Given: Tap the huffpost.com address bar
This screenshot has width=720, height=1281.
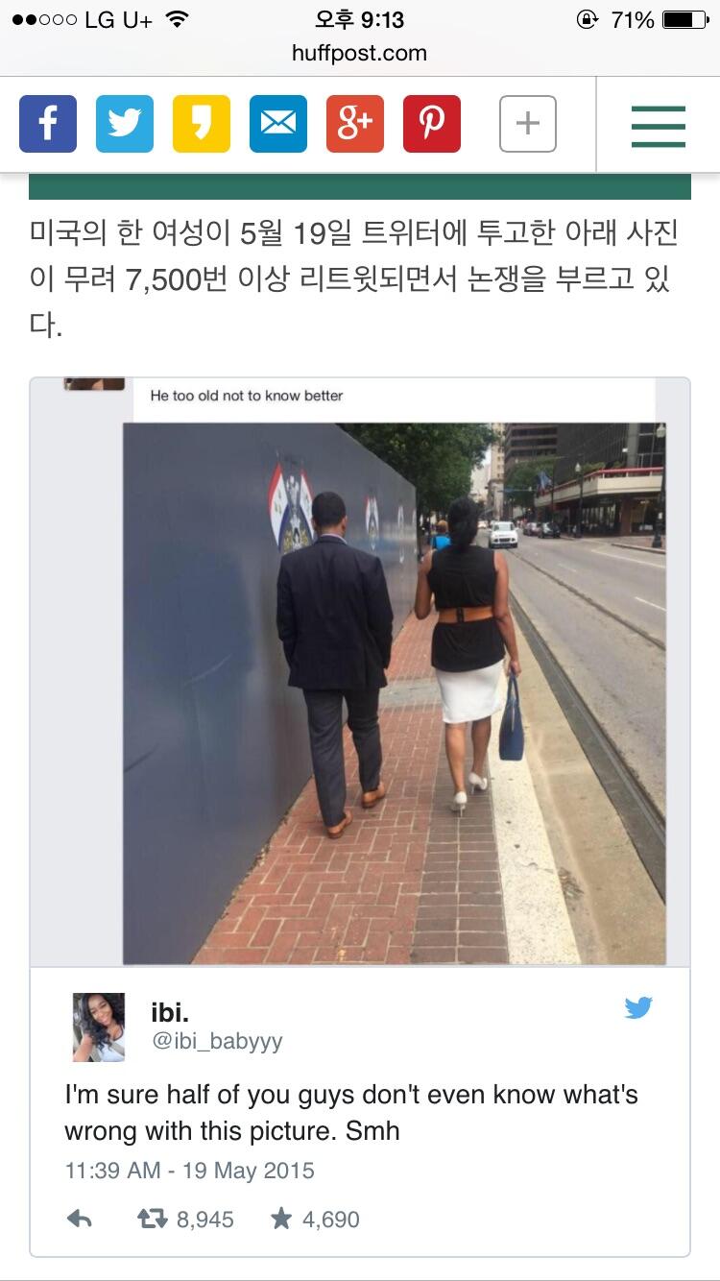Looking at the screenshot, I should pyautogui.click(x=360, y=53).
